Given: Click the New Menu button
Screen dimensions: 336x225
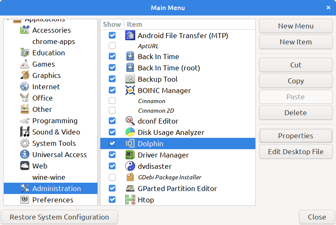Looking at the screenshot, I should [x=296, y=26].
